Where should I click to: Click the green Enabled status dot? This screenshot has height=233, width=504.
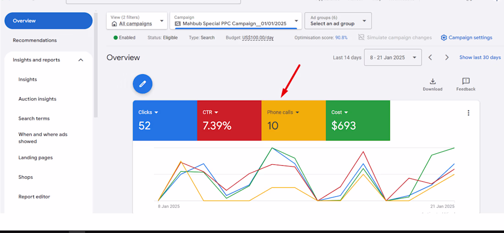point(116,38)
